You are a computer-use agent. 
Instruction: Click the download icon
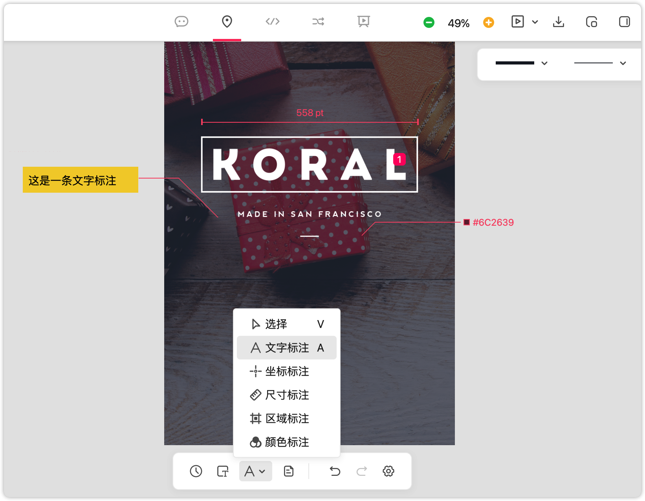pos(559,22)
